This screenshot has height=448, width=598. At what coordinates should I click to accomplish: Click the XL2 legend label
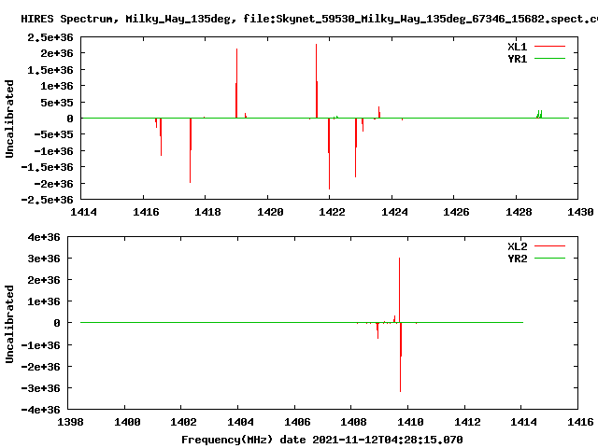pos(517,246)
